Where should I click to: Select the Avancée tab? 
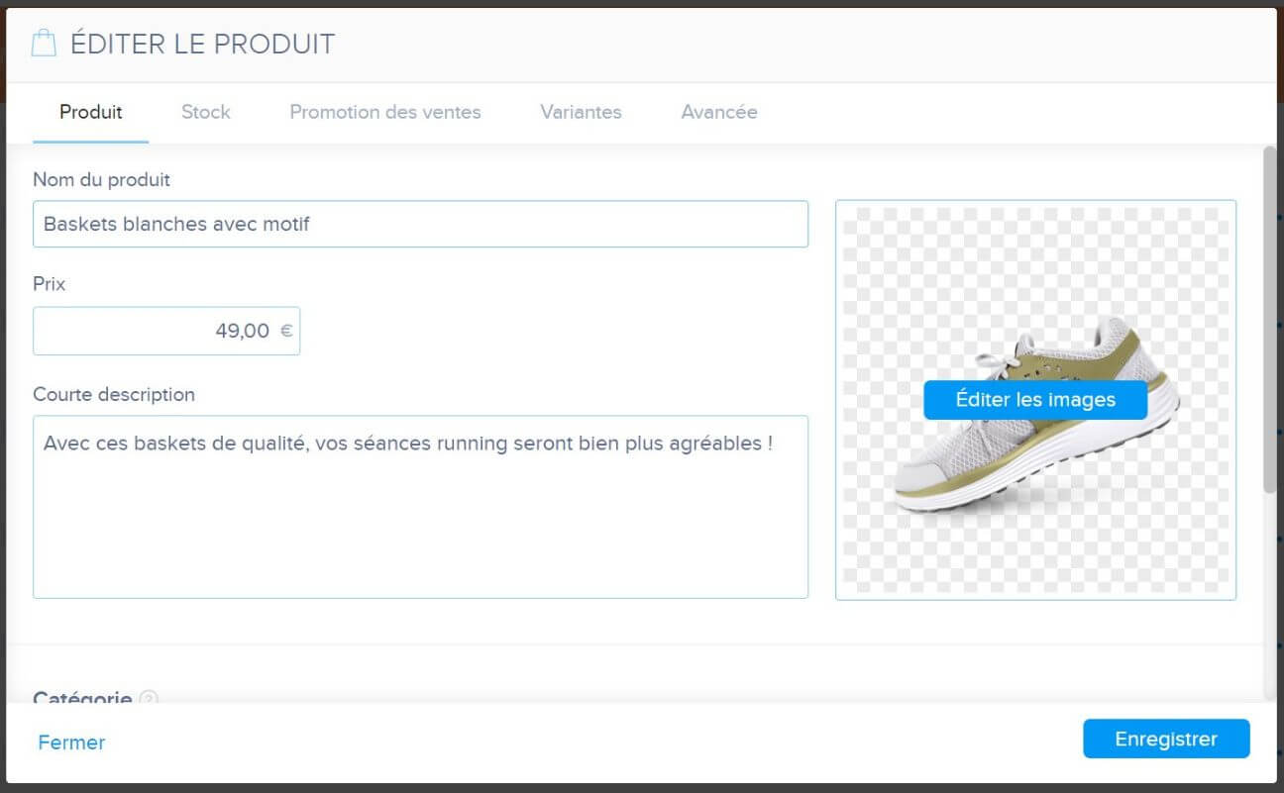pos(719,112)
